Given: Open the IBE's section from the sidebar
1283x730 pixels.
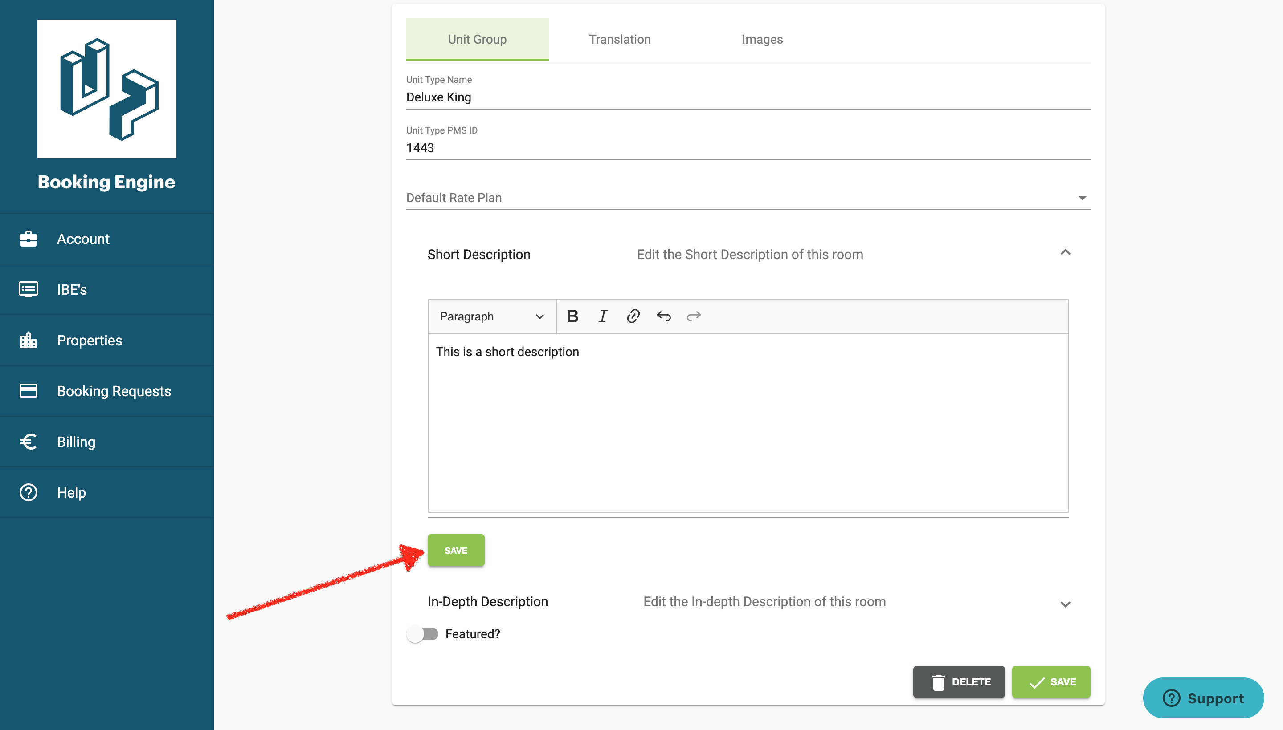Looking at the screenshot, I should [x=72, y=289].
